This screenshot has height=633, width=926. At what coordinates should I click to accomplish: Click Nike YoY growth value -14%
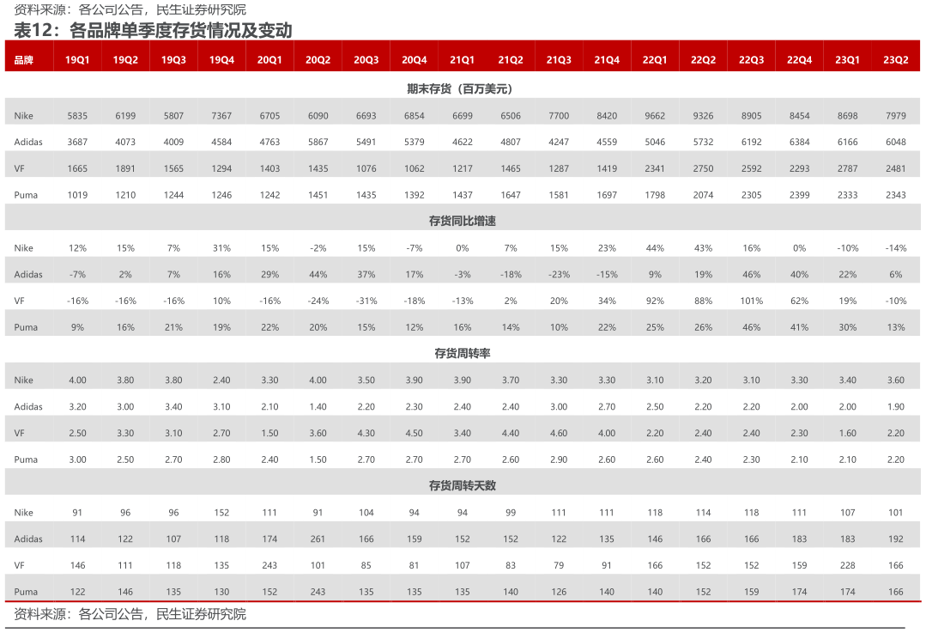pyautogui.click(x=895, y=248)
